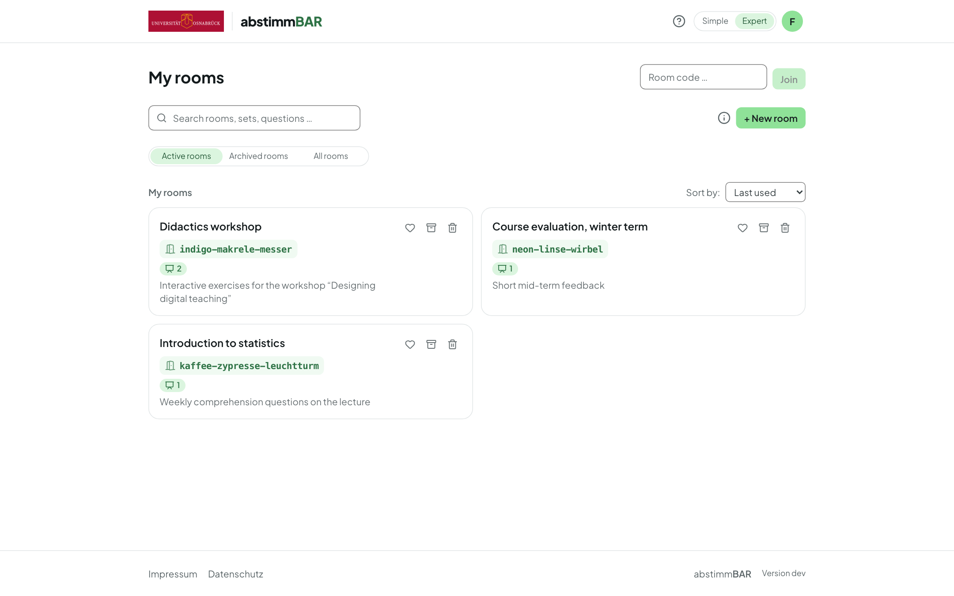
Task: Click the room code indigo-makrele-messer
Action: coord(228,249)
